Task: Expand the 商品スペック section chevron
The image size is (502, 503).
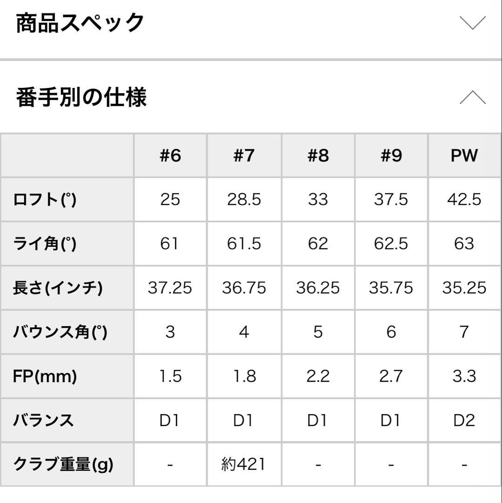Action: [x=472, y=22]
